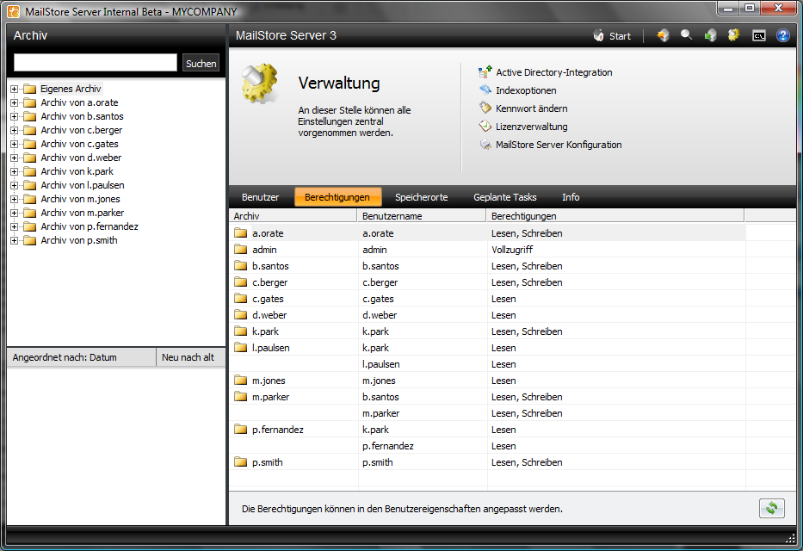Open the magnifier search toolbar icon

686,35
